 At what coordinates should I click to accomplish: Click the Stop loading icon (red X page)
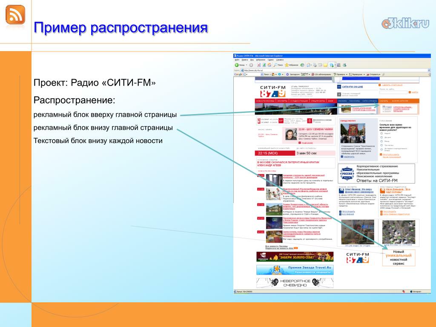pos(259,65)
